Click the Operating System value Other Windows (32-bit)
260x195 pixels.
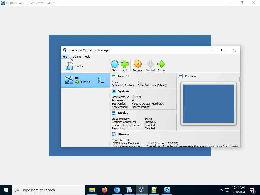[x=152, y=85]
